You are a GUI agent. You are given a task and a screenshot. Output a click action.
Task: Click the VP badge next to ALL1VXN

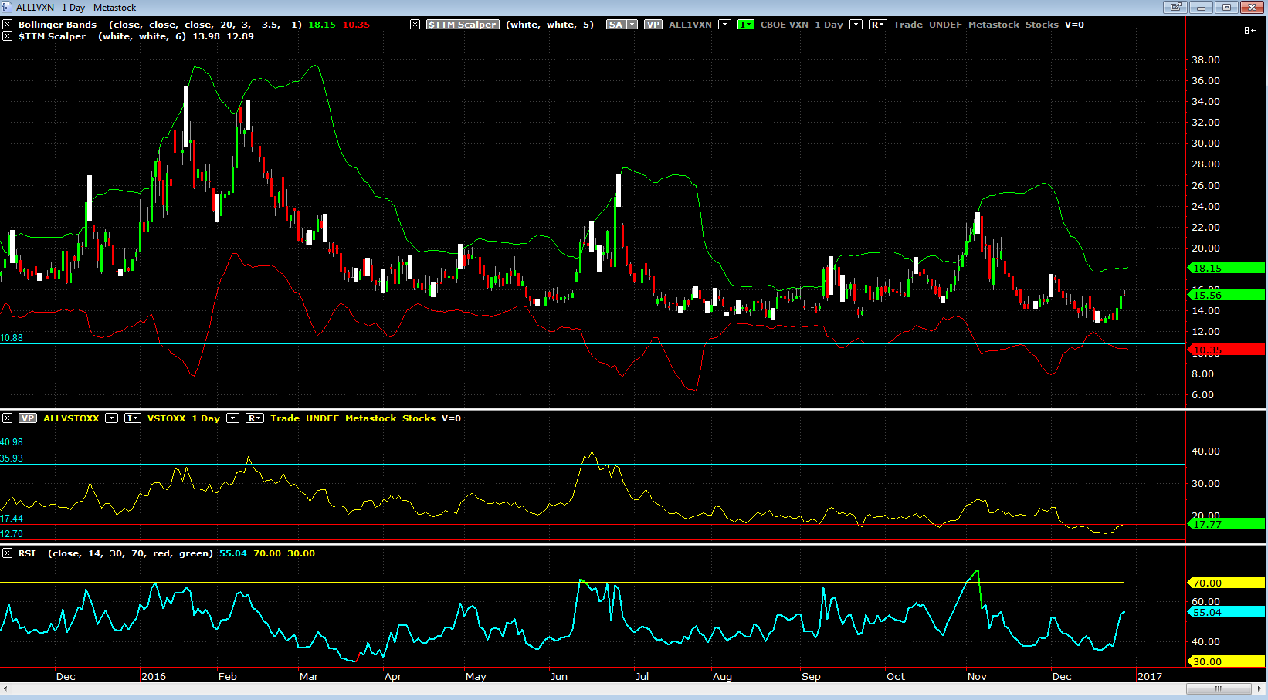[653, 25]
